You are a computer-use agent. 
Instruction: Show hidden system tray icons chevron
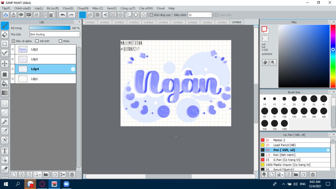tap(283, 184)
